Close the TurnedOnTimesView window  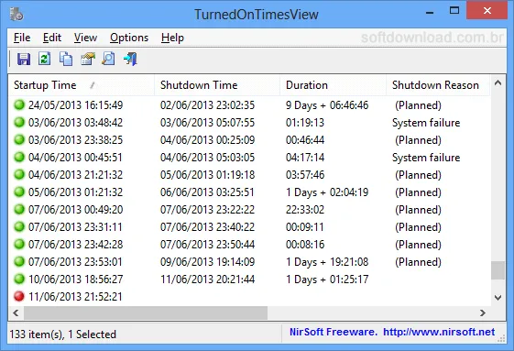(x=487, y=10)
